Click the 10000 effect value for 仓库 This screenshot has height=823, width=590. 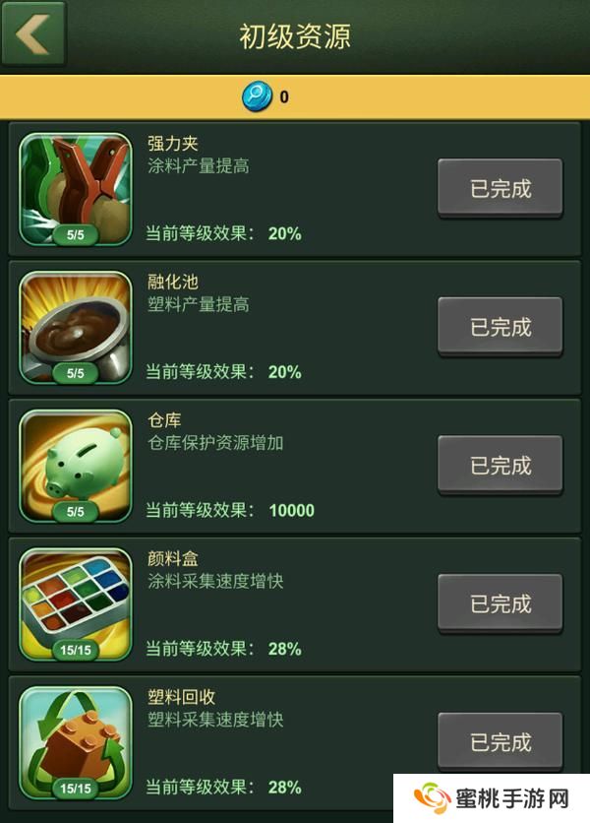point(292,510)
